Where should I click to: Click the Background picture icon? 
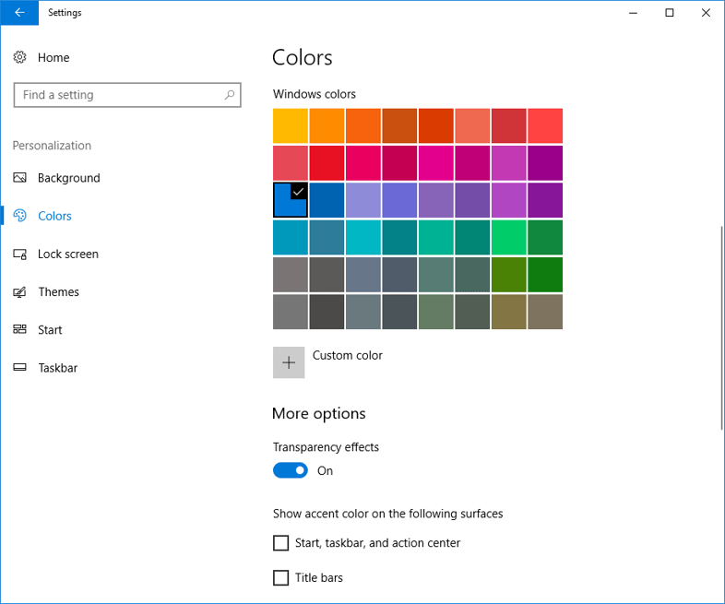(19, 178)
